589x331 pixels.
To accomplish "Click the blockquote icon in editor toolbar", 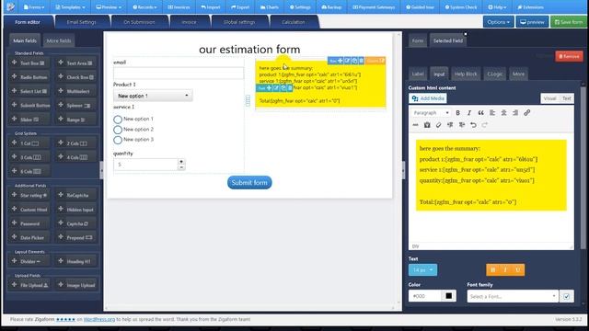I will point(480,112).
